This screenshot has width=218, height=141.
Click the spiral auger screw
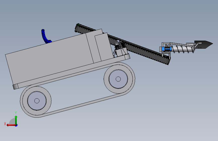(183, 49)
